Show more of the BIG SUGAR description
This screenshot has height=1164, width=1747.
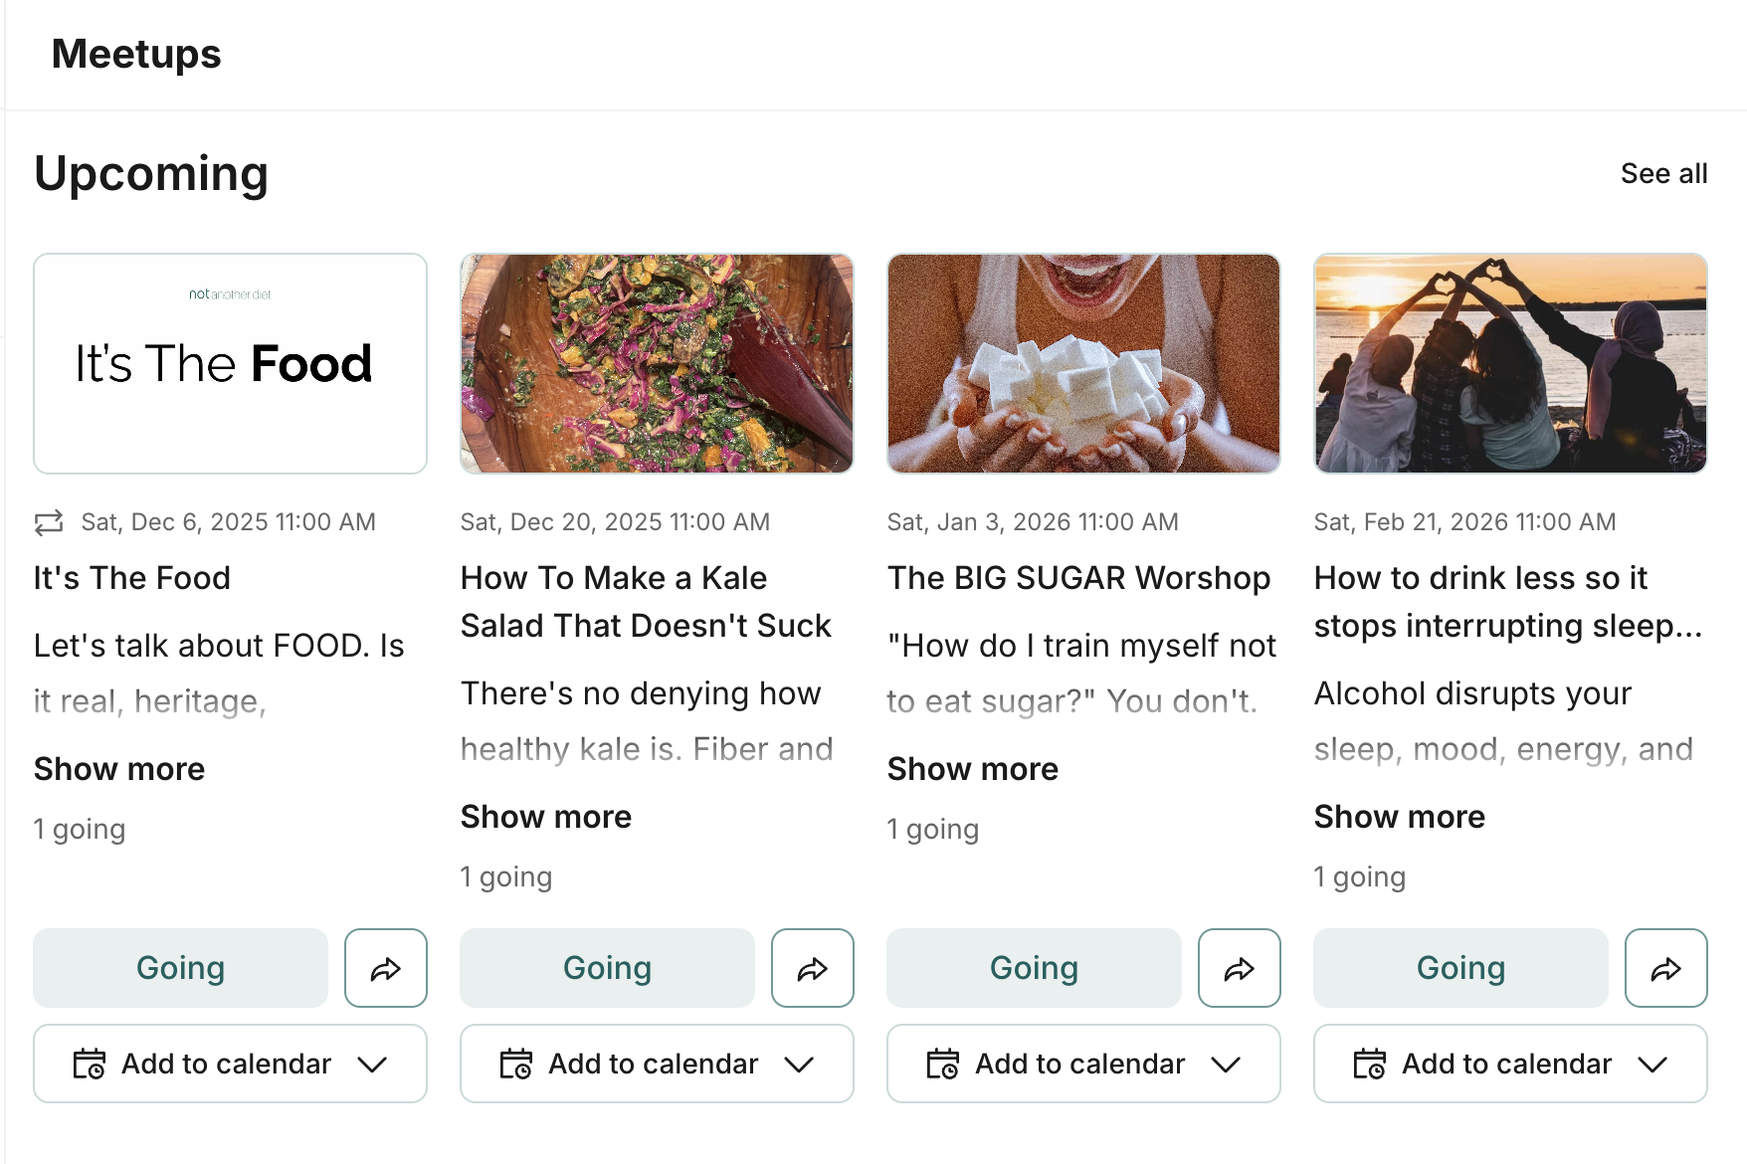972,769
